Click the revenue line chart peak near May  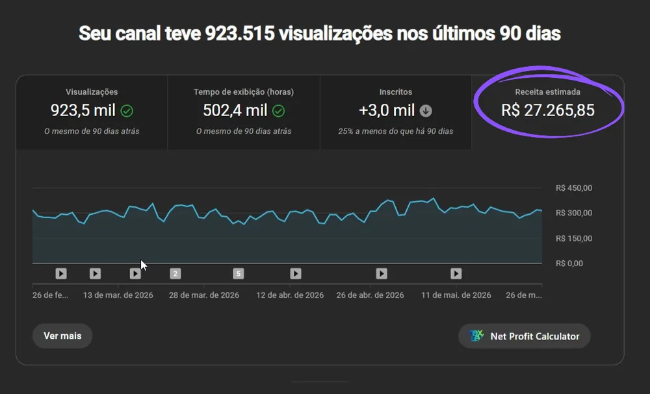tap(434, 199)
